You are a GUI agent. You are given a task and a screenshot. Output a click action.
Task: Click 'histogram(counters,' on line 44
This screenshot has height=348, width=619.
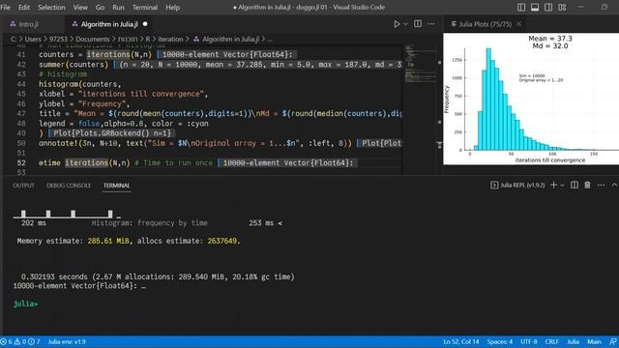[79, 84]
